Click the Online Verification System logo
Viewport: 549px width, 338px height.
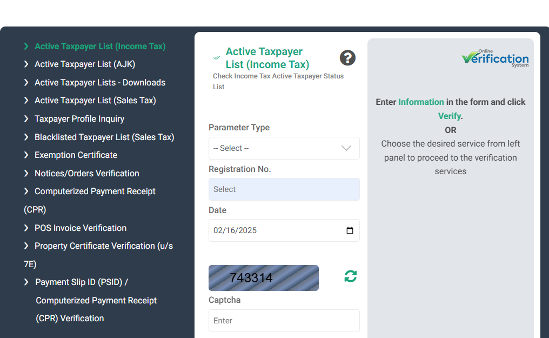click(x=495, y=58)
